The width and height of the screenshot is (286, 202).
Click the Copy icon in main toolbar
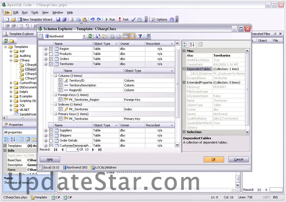tap(78, 19)
